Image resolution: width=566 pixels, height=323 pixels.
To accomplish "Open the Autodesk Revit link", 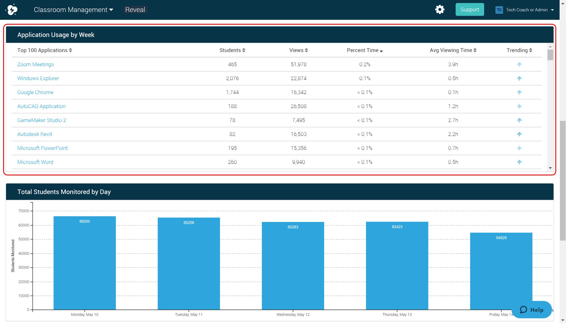I will [35, 134].
